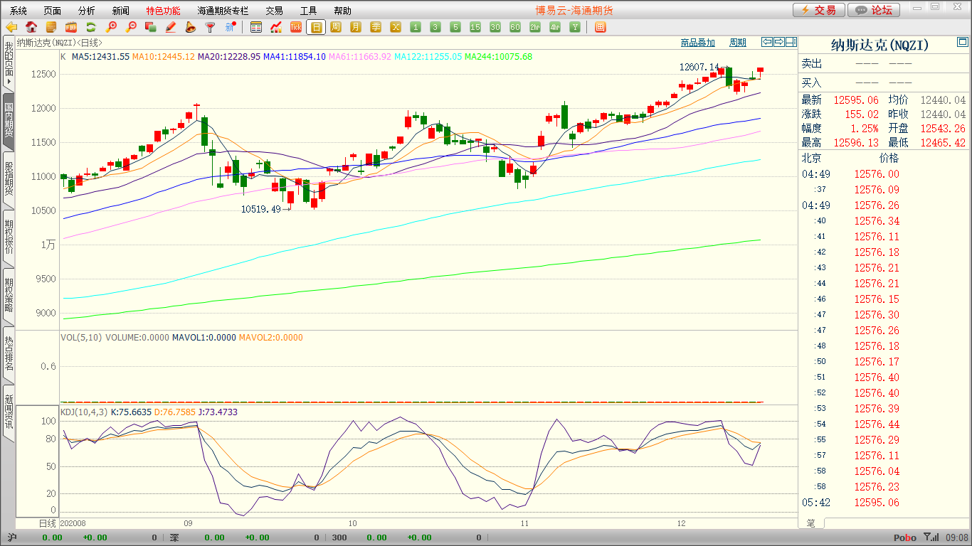Click the 论坛 forum button
The width and height of the screenshot is (972, 546).
(875, 10)
